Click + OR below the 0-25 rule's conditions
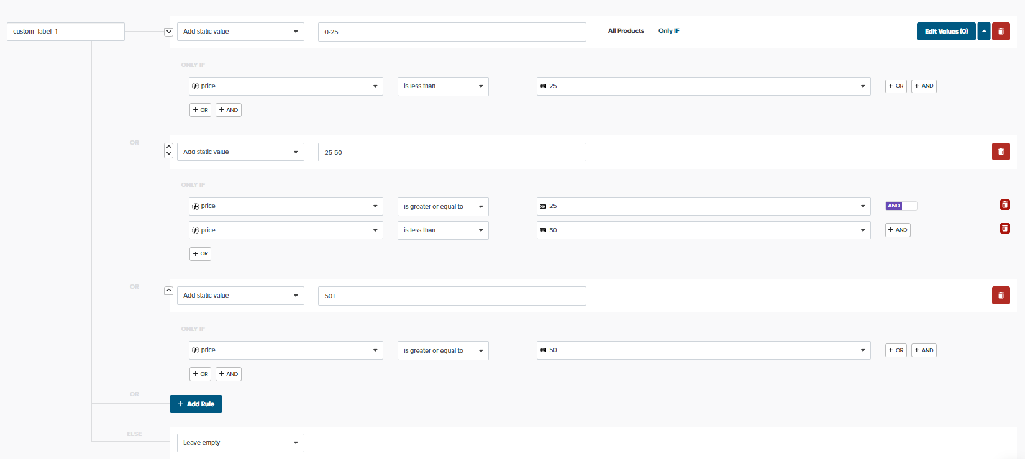The height and width of the screenshot is (459, 1025). tap(200, 110)
